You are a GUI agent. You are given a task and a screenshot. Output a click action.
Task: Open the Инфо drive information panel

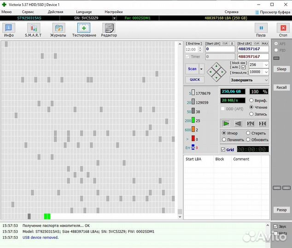click(x=9, y=30)
